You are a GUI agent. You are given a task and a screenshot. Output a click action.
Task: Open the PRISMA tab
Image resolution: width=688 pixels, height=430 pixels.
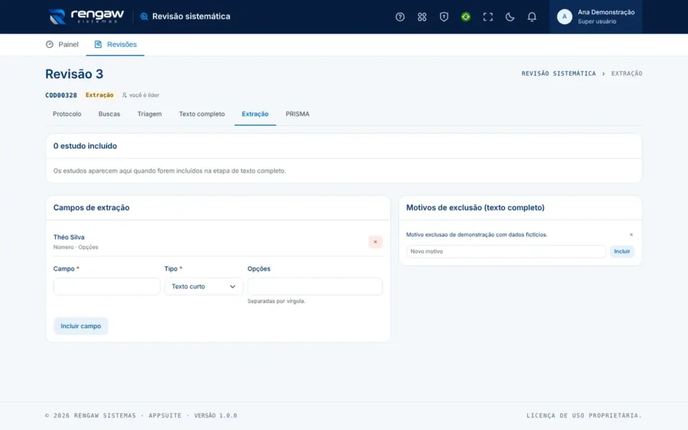pyautogui.click(x=298, y=114)
